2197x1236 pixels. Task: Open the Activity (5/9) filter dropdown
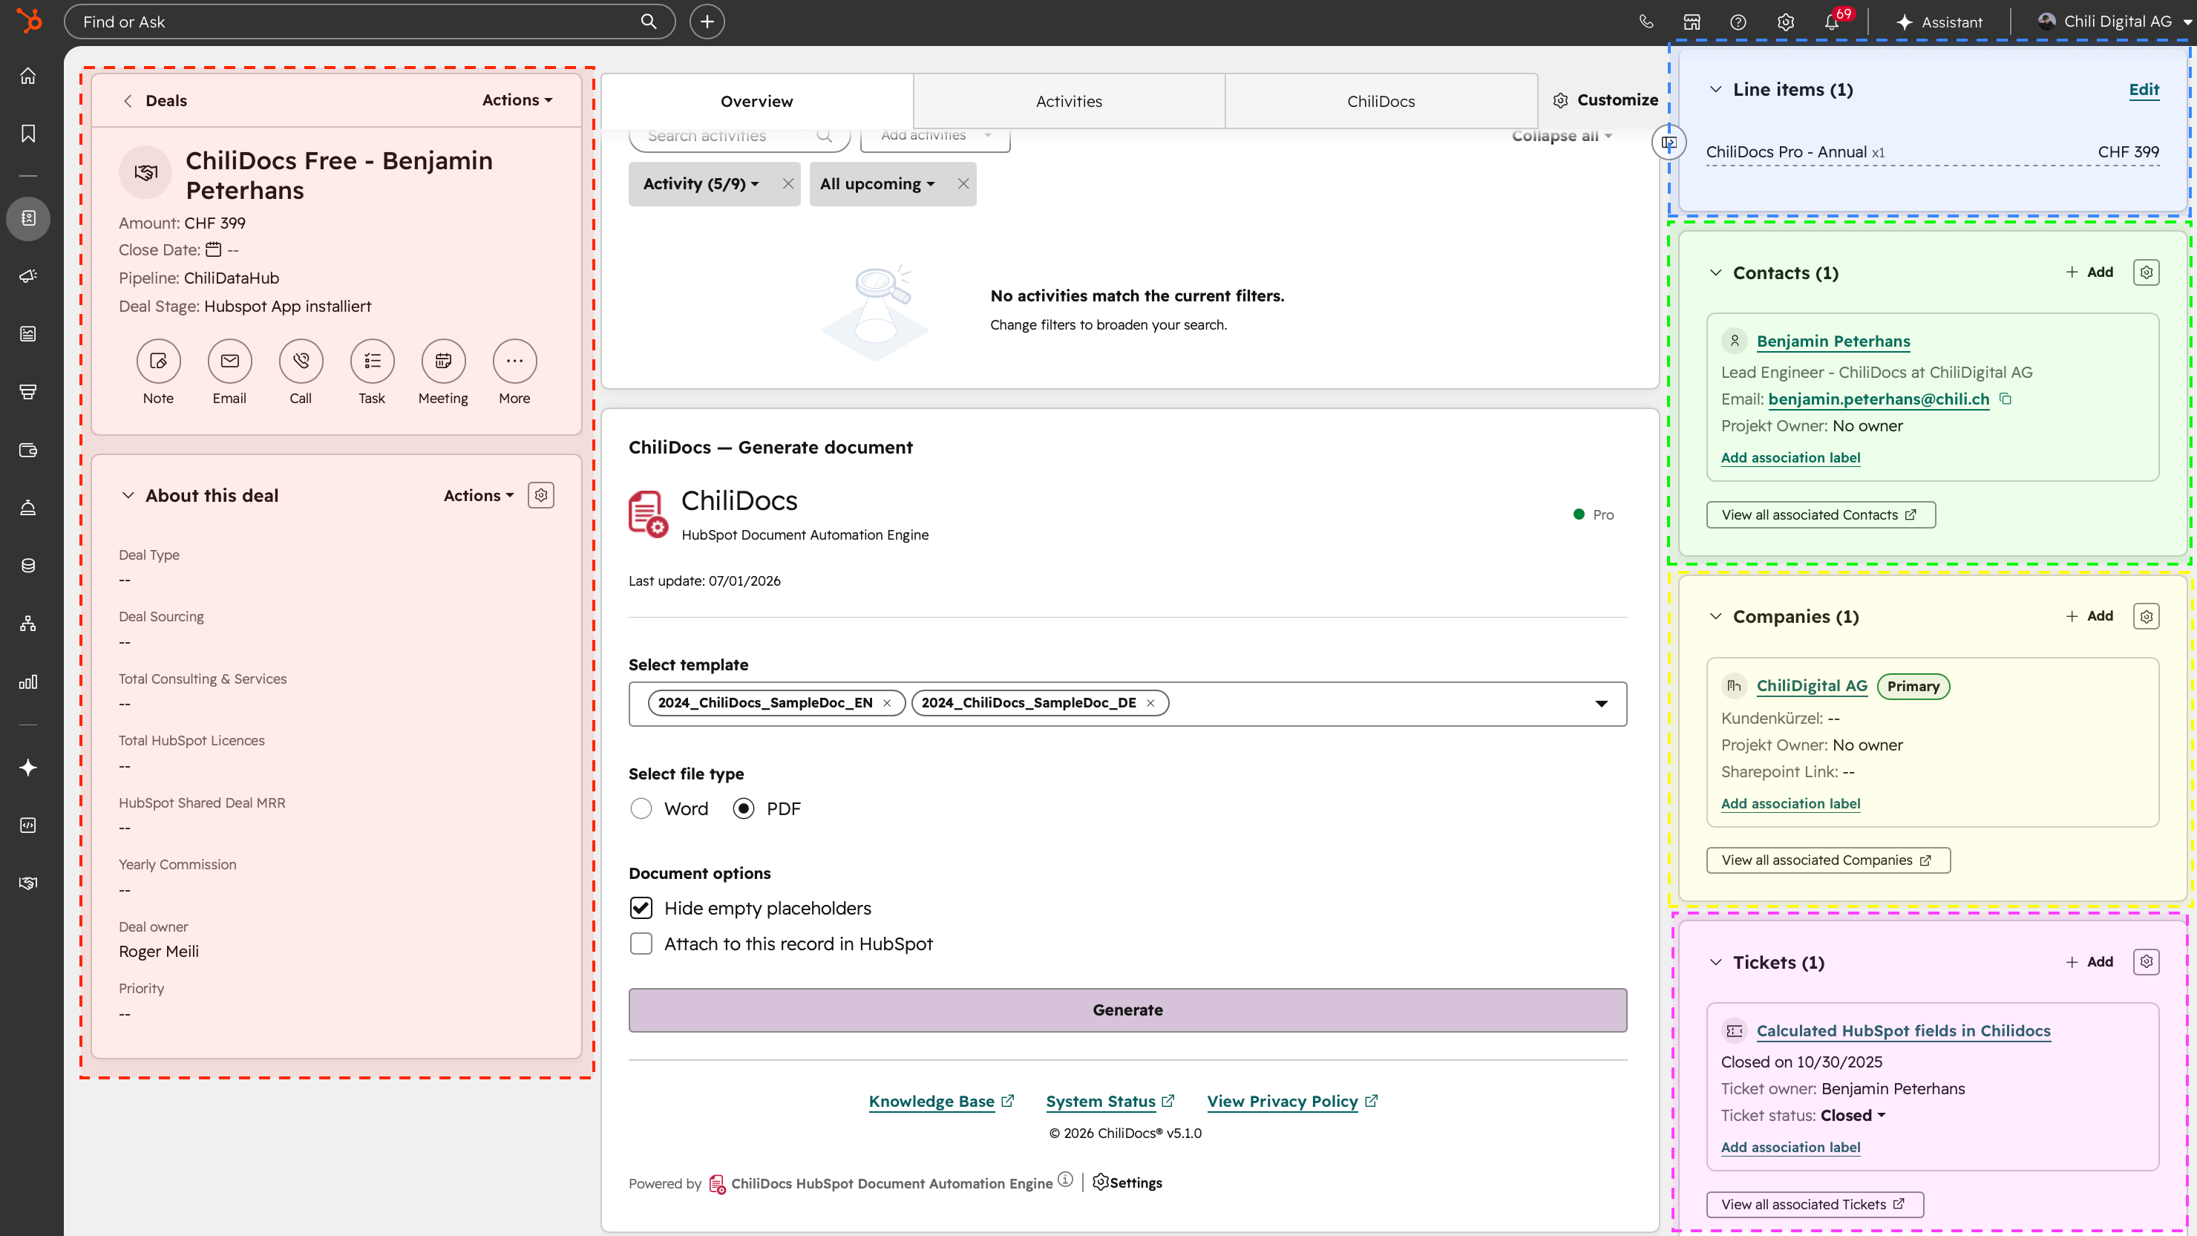click(x=701, y=184)
